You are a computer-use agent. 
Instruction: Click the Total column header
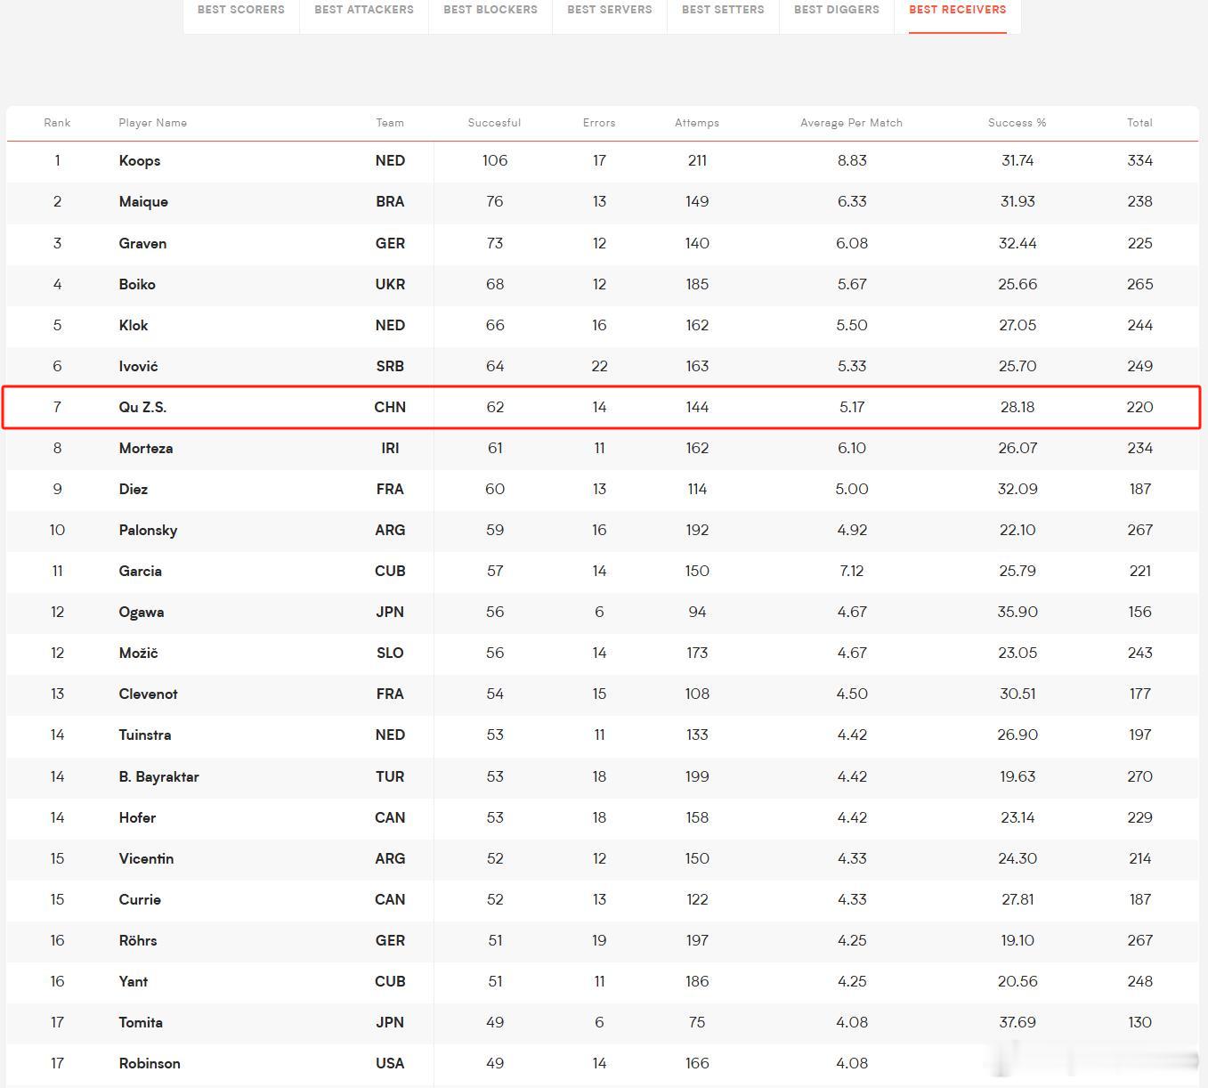[x=1139, y=123]
